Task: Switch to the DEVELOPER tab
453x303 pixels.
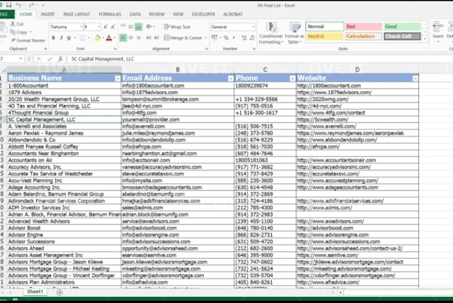Action: point(203,14)
